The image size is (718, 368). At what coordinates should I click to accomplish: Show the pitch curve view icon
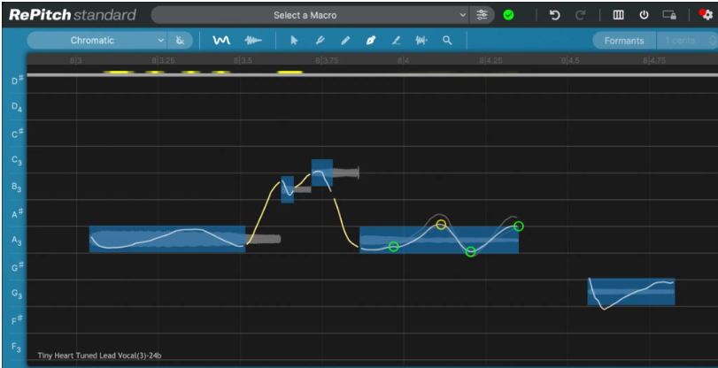pos(221,41)
